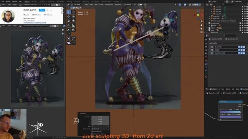Select the Radius tool
248x139 pixels.
click(69, 39)
